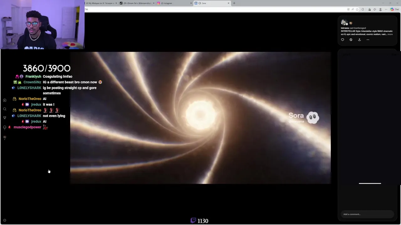The image size is (401, 225).
Task: Click the Sora video player
Action: (x=200, y=118)
